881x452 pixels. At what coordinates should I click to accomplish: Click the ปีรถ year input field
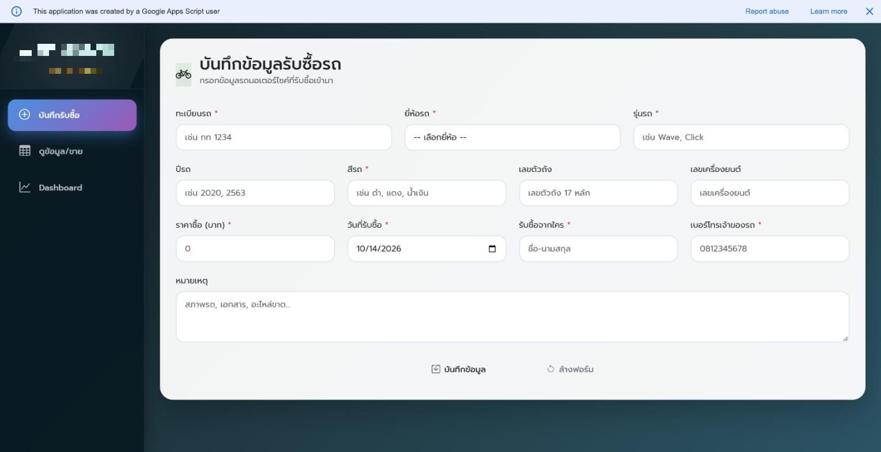click(x=255, y=193)
